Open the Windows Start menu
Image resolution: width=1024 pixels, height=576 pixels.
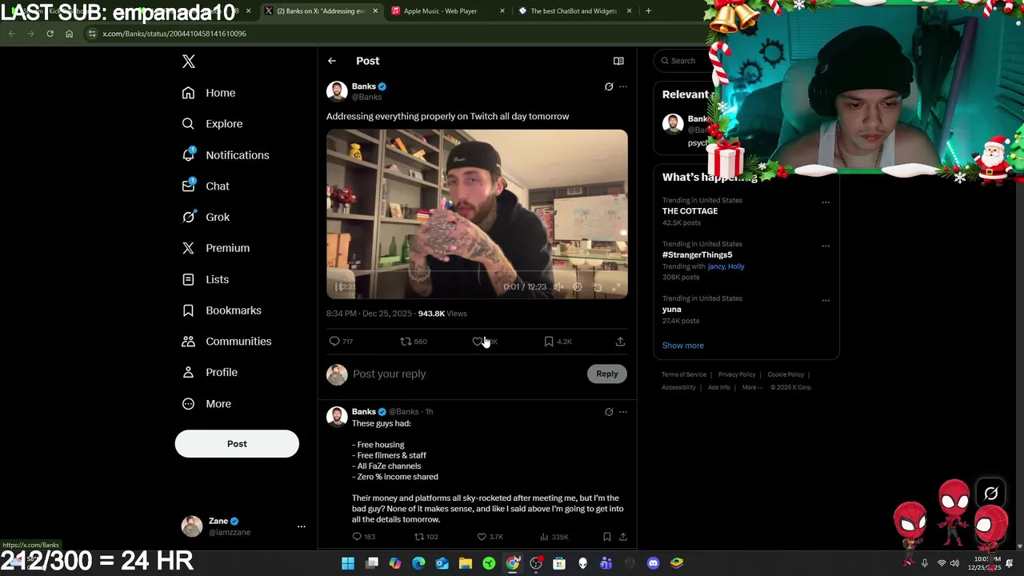tap(348, 563)
